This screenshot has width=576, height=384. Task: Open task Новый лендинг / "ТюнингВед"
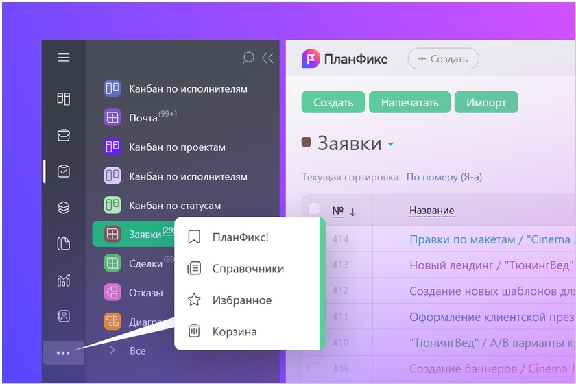(492, 265)
